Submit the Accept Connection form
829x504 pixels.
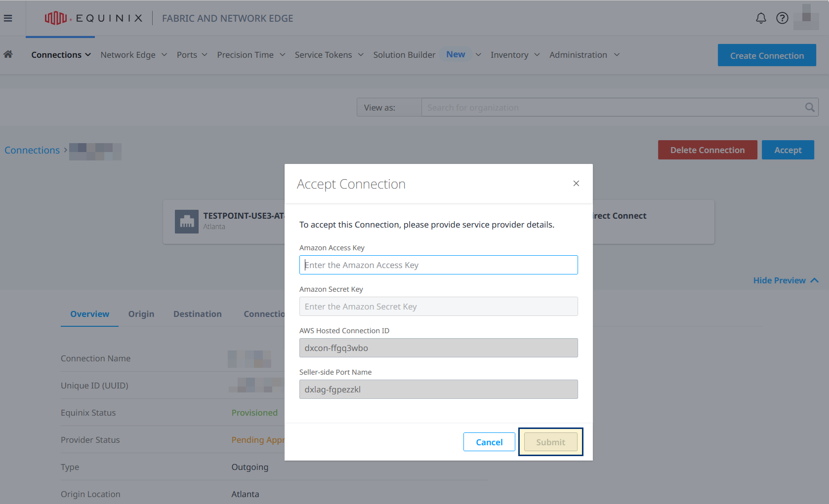click(551, 442)
